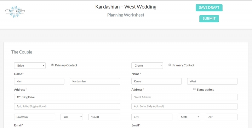Select the 123 Bling Drive address field
Image resolution: width=252 pixels, height=128 pixels.
[67, 97]
